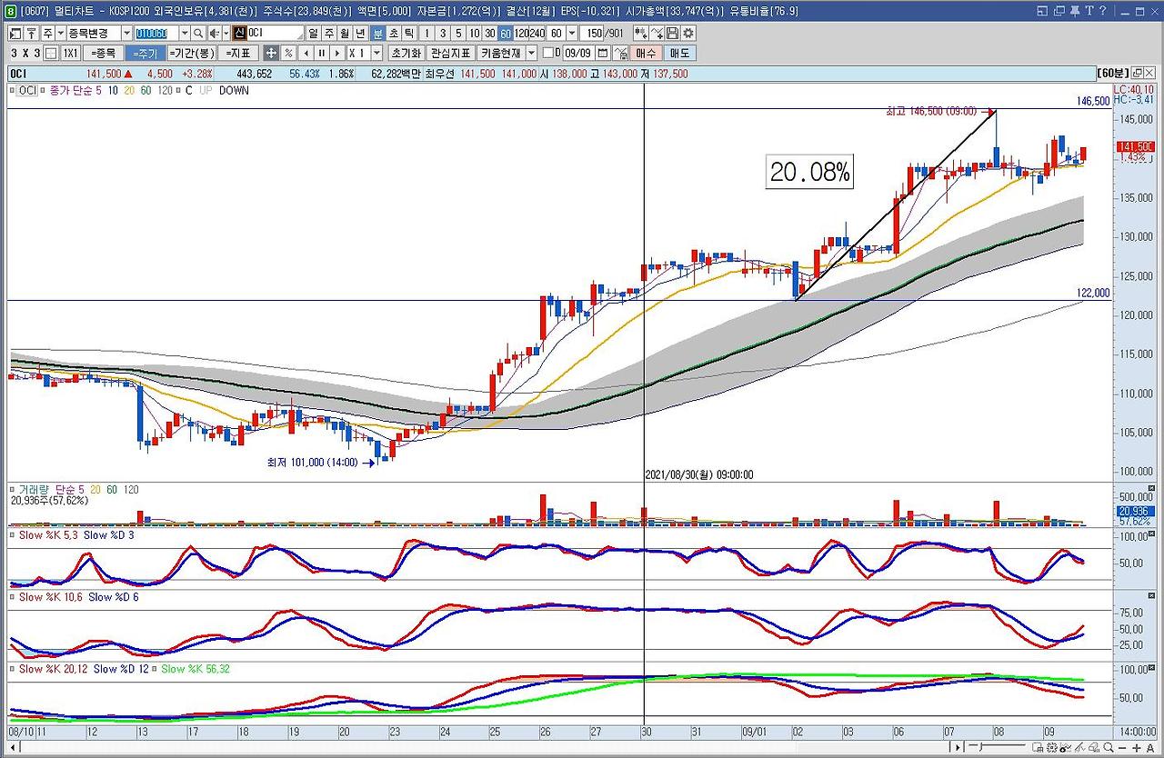Zoom out chart with minus icon
The image size is (1164, 758).
(x=1122, y=748)
